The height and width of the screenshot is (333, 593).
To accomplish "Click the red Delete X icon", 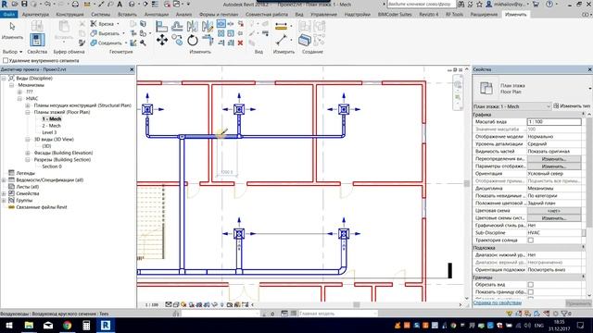I will (240, 43).
